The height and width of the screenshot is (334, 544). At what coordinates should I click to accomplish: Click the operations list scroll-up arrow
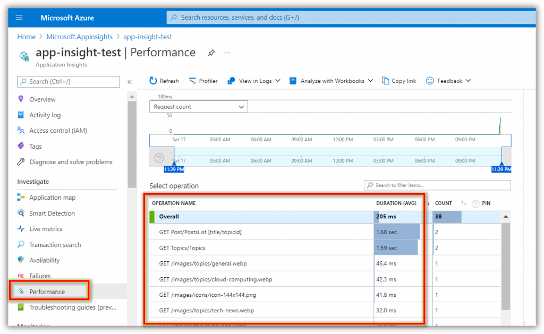pos(506,217)
